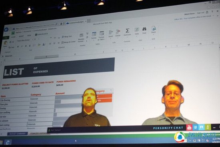This screenshot has height=147, width=220.
Task: Click the Delete cells icon
Action: [x=118, y=32]
